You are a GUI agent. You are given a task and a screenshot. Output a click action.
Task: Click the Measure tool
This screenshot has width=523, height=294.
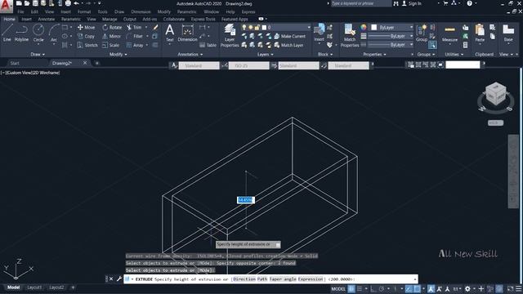pyautogui.click(x=449, y=33)
